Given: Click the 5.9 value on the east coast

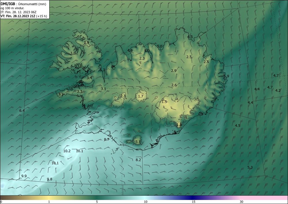Looking at the screenshot, I should (x=226, y=76).
